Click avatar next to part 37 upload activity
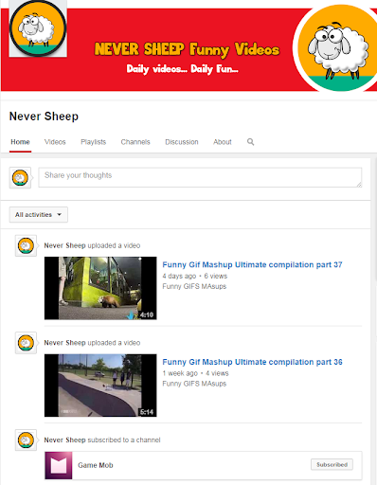This screenshot has height=485, width=377. [x=26, y=245]
